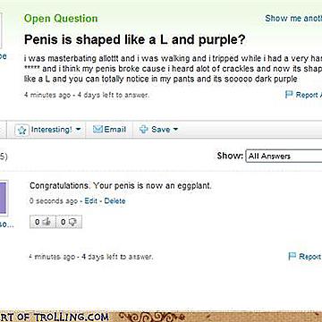Viewport: 322px width, 322px height.
Task: Click the plus icon beside Save
Action: 144,130
